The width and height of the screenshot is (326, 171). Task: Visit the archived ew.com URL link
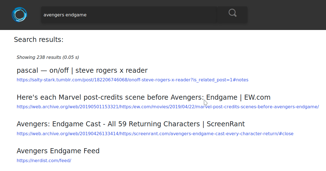[168, 107]
